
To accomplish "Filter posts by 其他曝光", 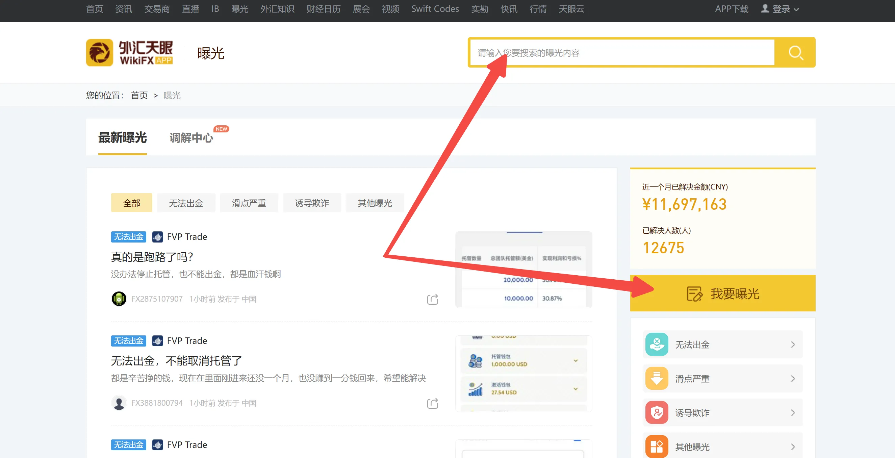I will (375, 203).
